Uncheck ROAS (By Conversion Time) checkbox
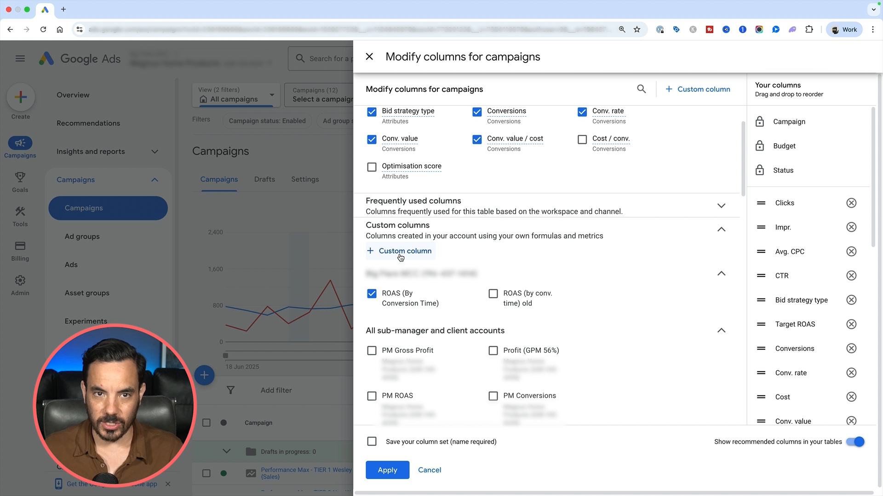This screenshot has height=496, width=883. 372,293
